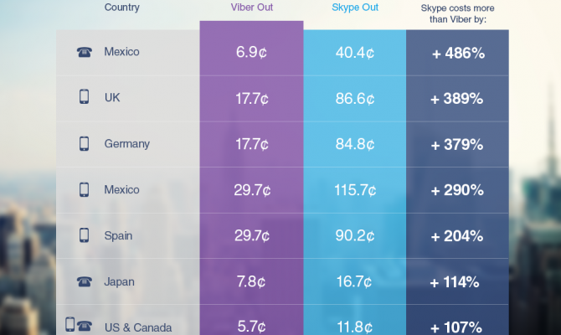Click the Country column header
561x335 pixels.
click(122, 8)
